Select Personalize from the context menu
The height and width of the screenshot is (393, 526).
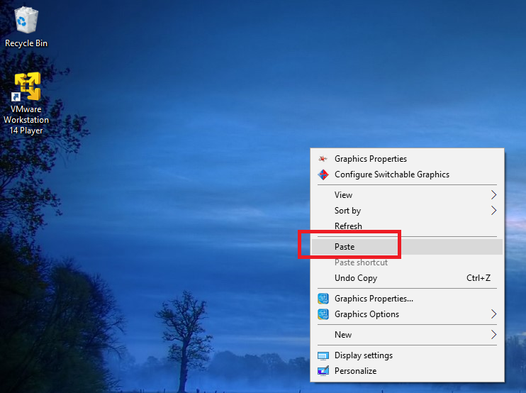(x=407, y=371)
